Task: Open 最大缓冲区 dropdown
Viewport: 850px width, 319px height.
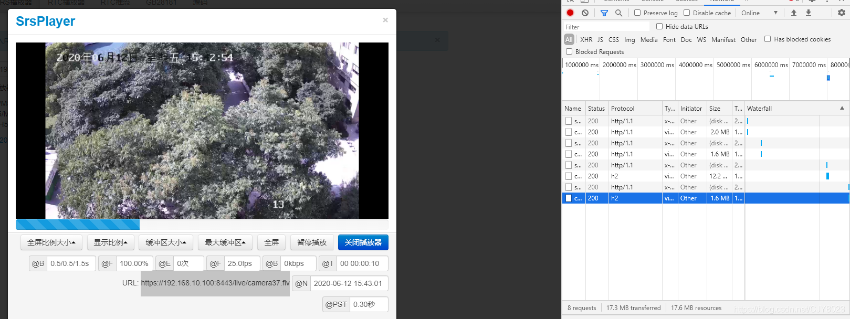Action: tap(225, 242)
